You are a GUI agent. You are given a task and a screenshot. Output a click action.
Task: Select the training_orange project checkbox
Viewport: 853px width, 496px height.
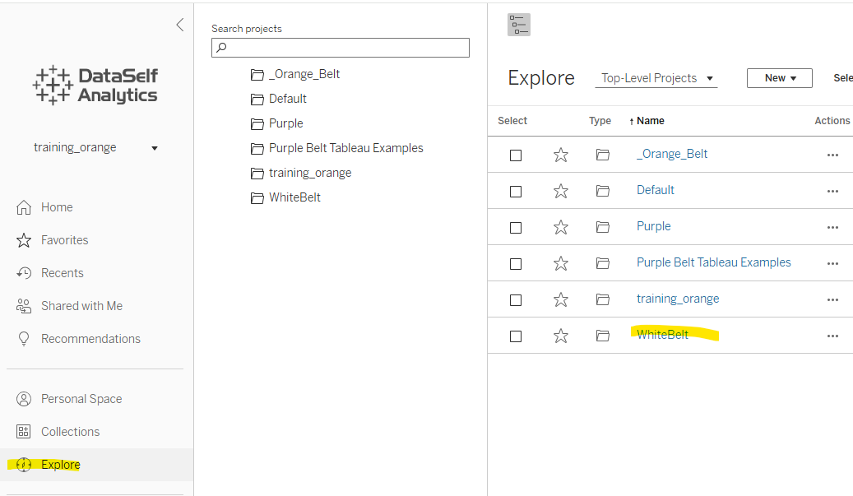point(516,300)
